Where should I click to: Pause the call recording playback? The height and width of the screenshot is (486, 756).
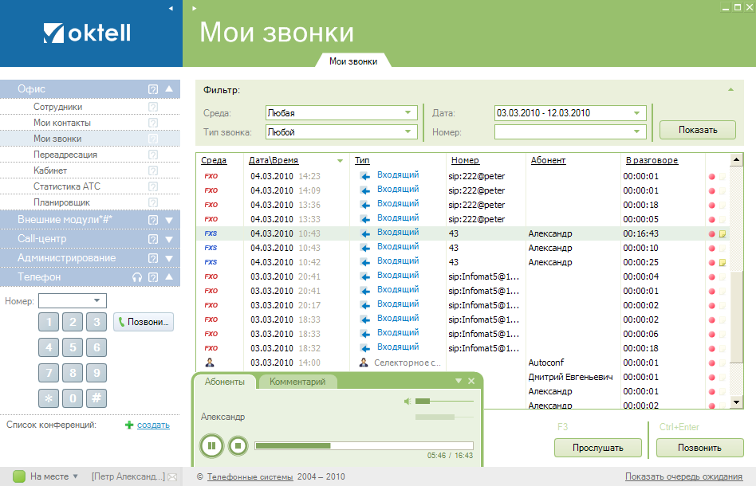click(211, 445)
